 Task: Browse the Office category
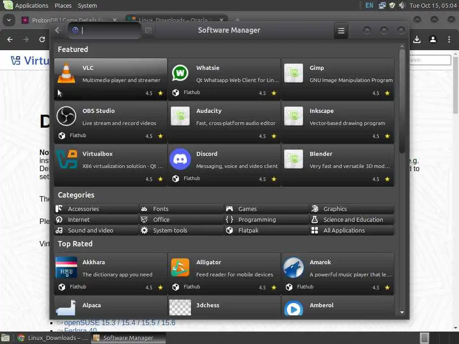pos(181,219)
